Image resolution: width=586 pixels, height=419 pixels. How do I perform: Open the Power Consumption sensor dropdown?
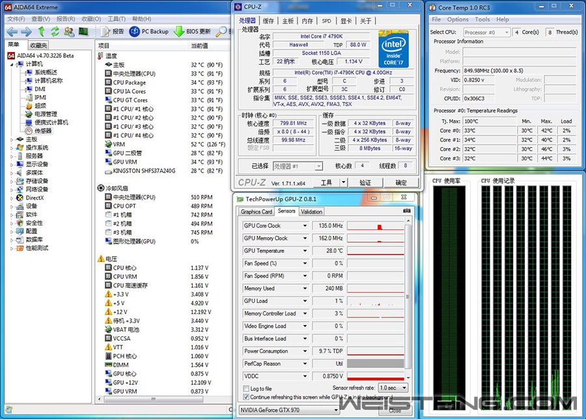point(305,351)
